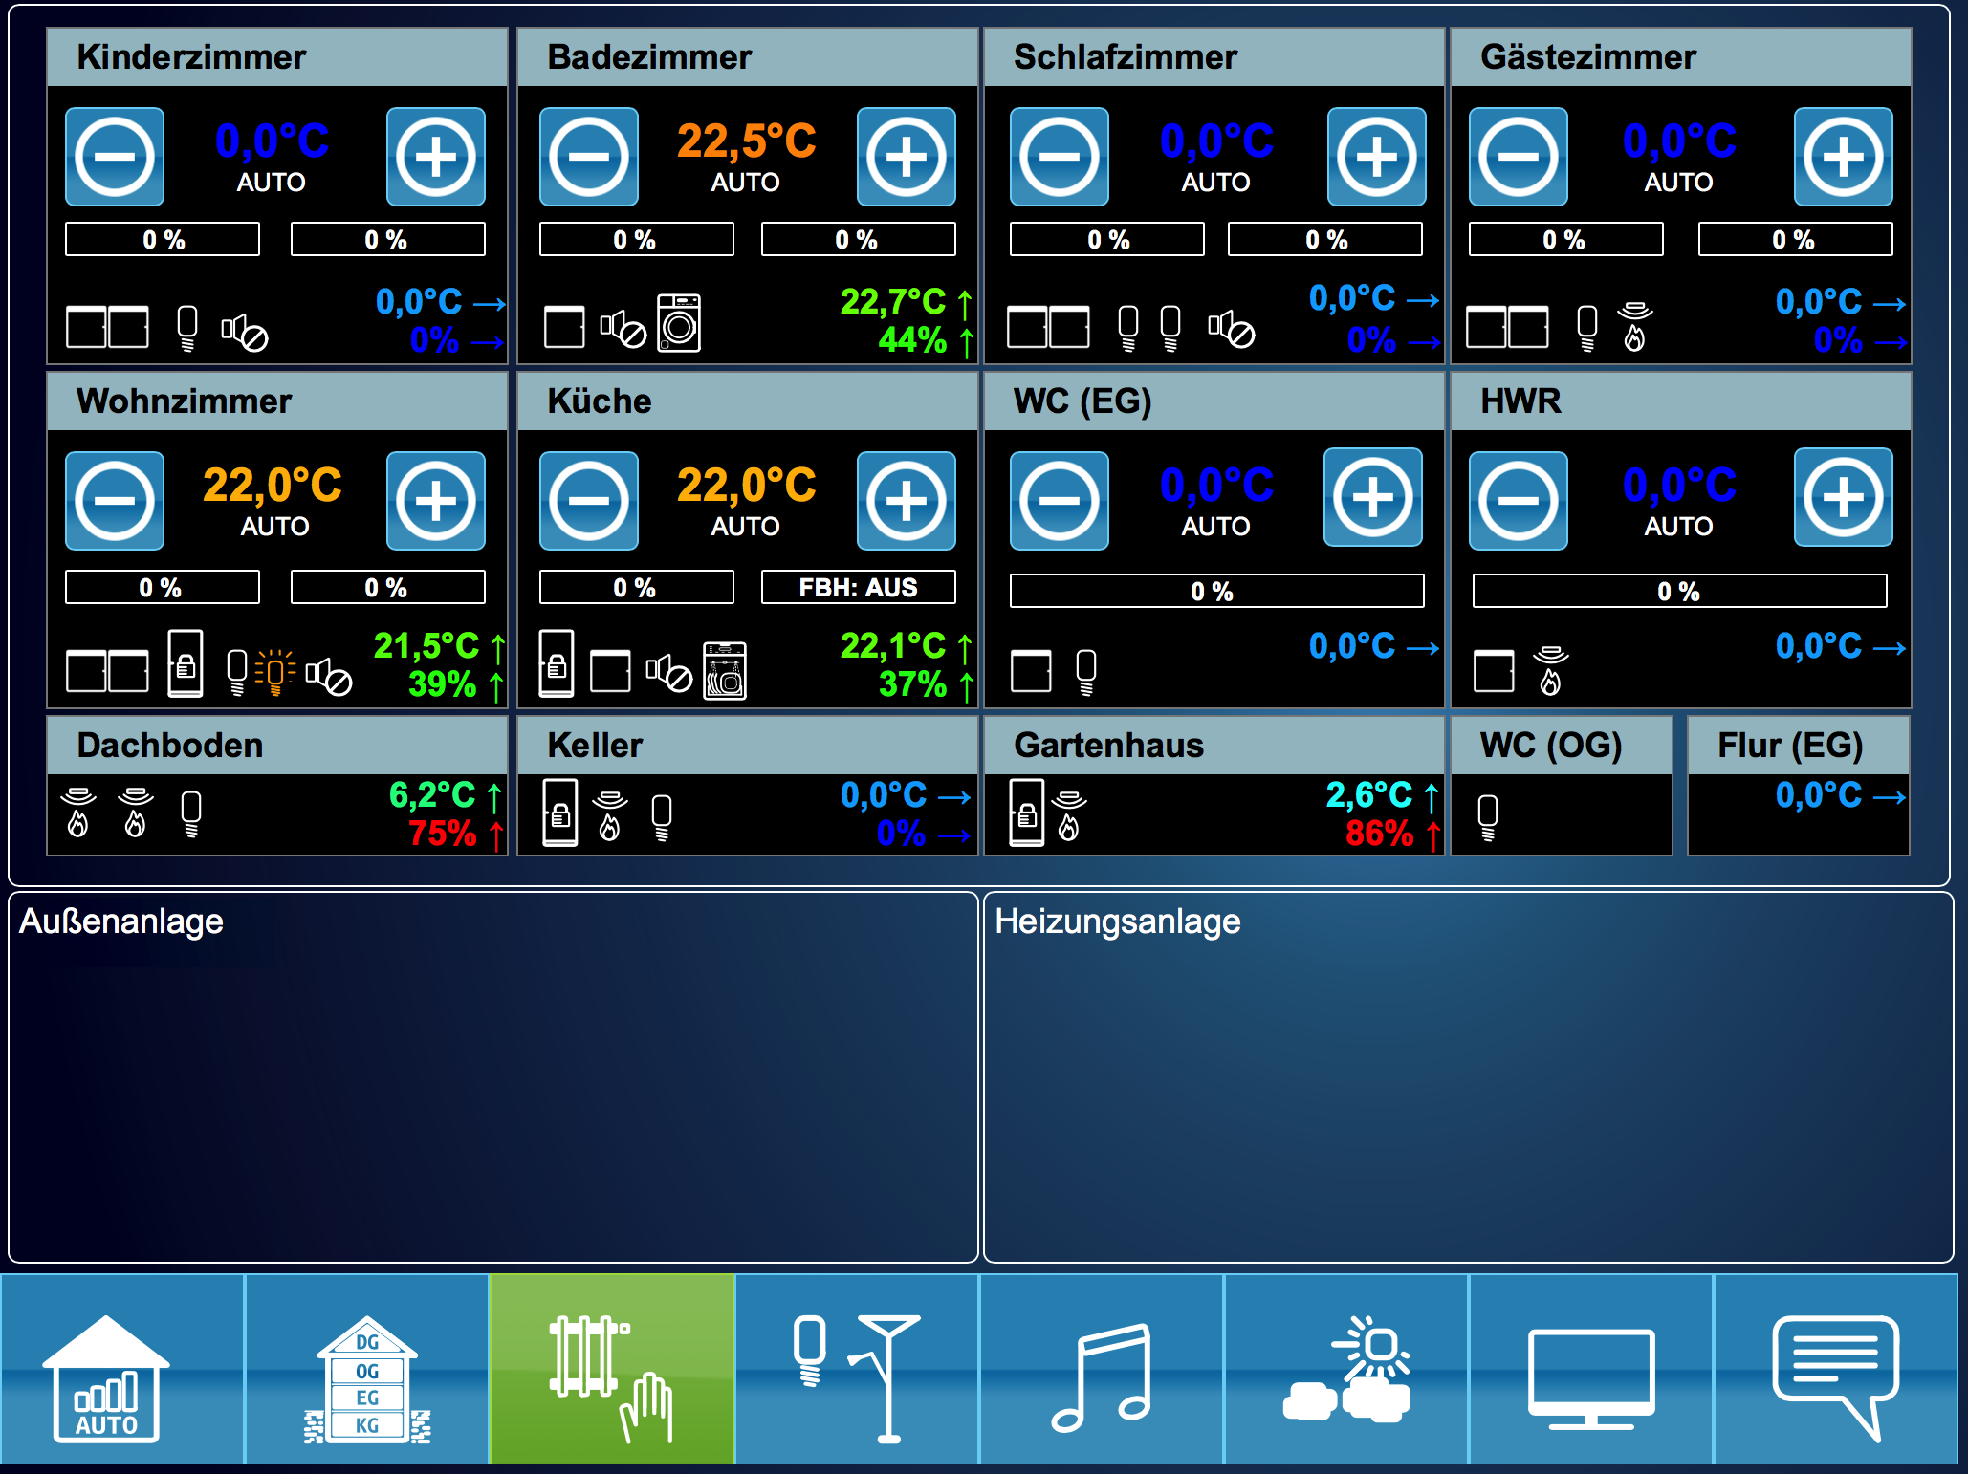Toggle the unlit lamp icon in Wohnzimmer
1968x1474 pixels.
[237, 672]
